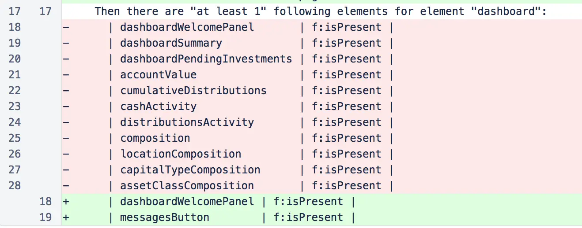Click the accountValue removed line

158,75
